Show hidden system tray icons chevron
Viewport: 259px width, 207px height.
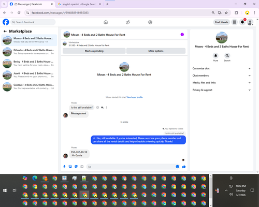226,190
